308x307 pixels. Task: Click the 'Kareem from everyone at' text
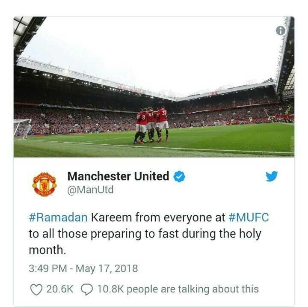click(x=158, y=218)
